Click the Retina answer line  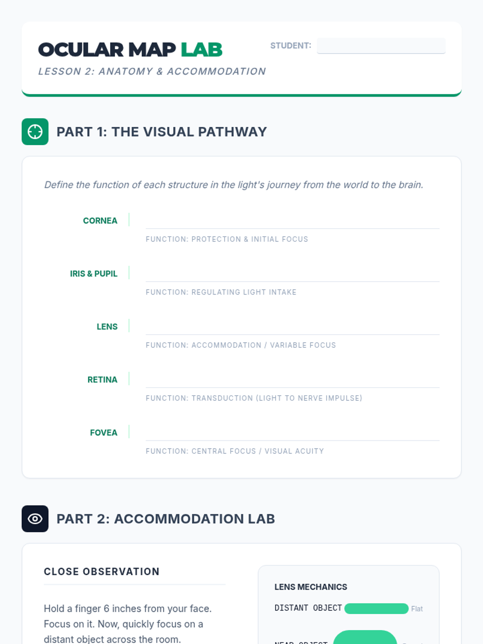click(x=292, y=380)
